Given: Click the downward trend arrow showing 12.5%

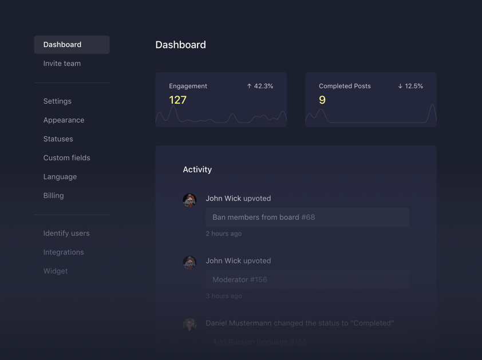Looking at the screenshot, I should point(400,86).
